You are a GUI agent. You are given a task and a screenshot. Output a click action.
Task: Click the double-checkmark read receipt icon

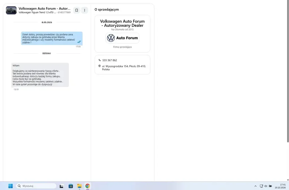point(79,42)
